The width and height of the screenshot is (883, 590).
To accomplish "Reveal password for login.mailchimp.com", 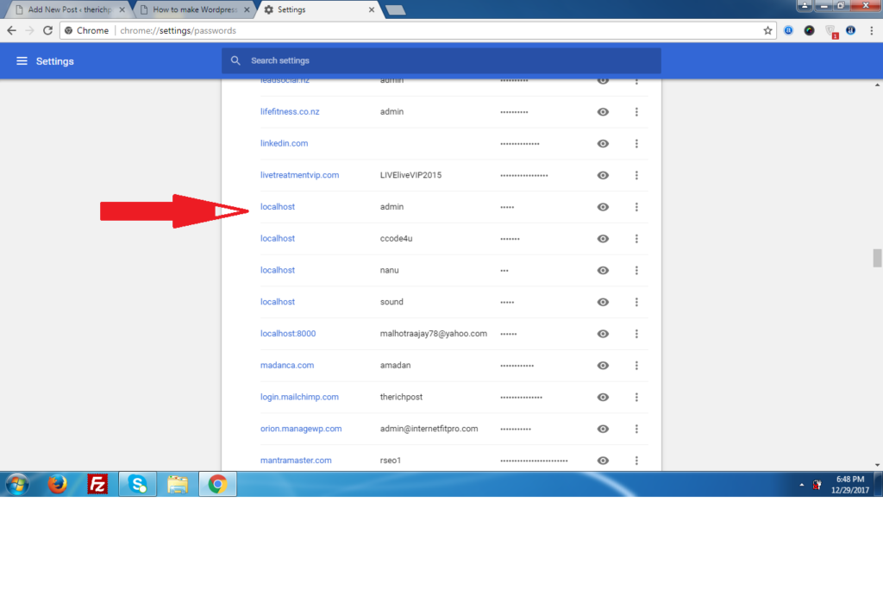I will pyautogui.click(x=603, y=397).
